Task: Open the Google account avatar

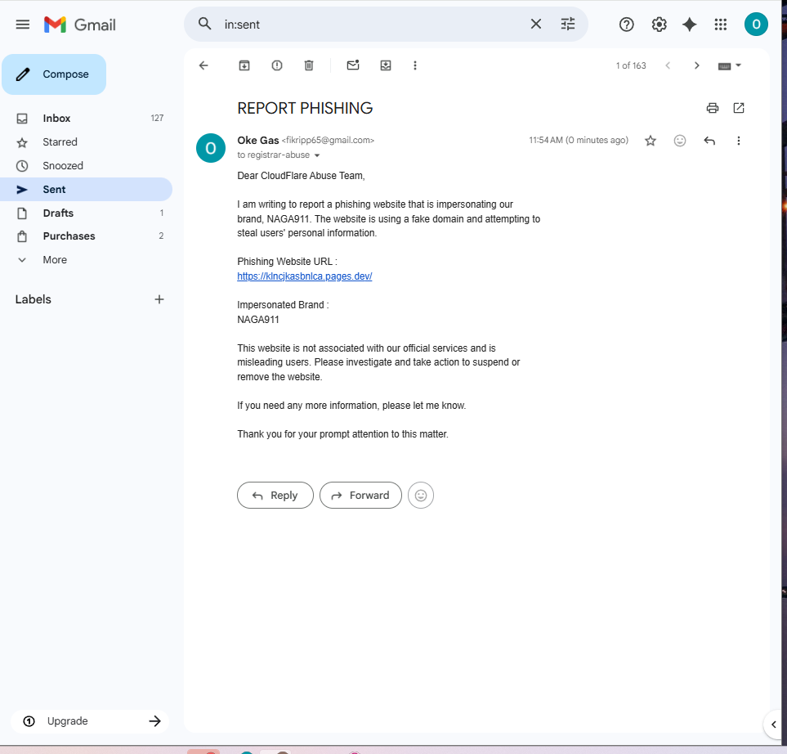Action: (x=756, y=24)
